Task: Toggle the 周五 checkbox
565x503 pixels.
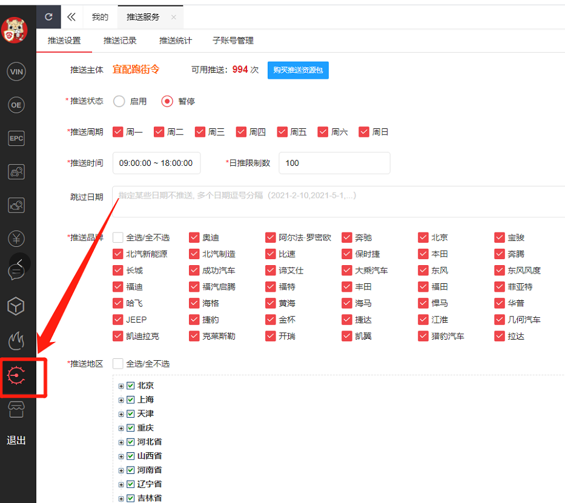Action: [282, 132]
